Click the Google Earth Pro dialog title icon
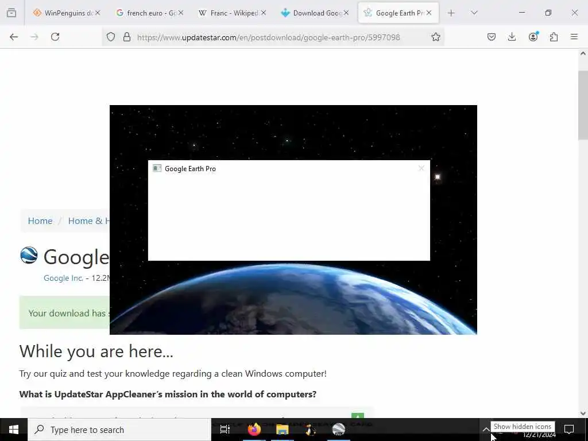588x441 pixels. [157, 168]
